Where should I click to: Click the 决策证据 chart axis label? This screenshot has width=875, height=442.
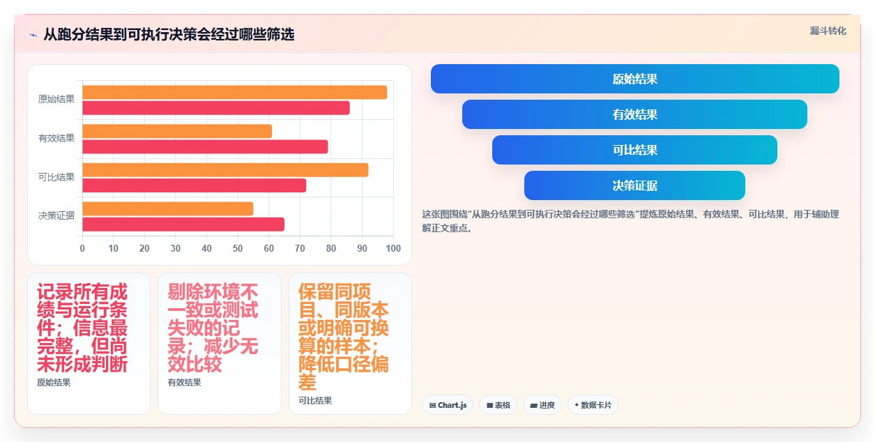(56, 215)
